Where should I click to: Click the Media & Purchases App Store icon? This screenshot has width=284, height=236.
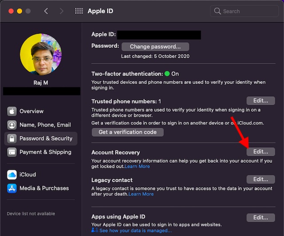12,188
